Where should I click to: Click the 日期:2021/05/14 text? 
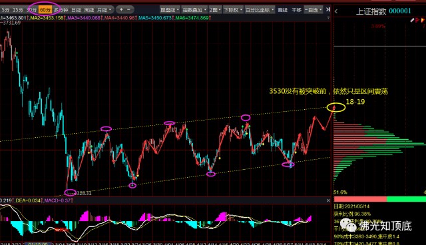tap(351, 206)
